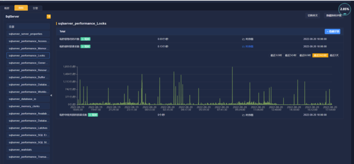Open 规则 tag for 每秒超时锁请求数

85,46
